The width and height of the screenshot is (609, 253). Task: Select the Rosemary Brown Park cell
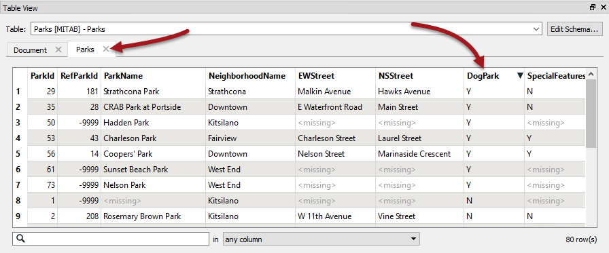153,216
